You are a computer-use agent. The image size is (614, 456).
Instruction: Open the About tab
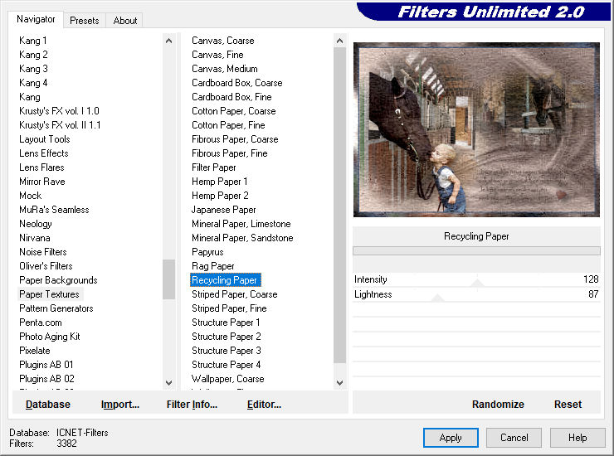click(125, 21)
